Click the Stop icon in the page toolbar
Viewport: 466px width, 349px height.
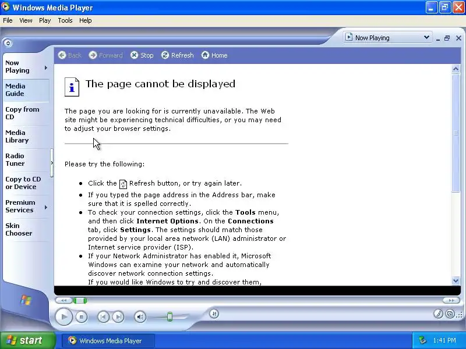tap(142, 55)
